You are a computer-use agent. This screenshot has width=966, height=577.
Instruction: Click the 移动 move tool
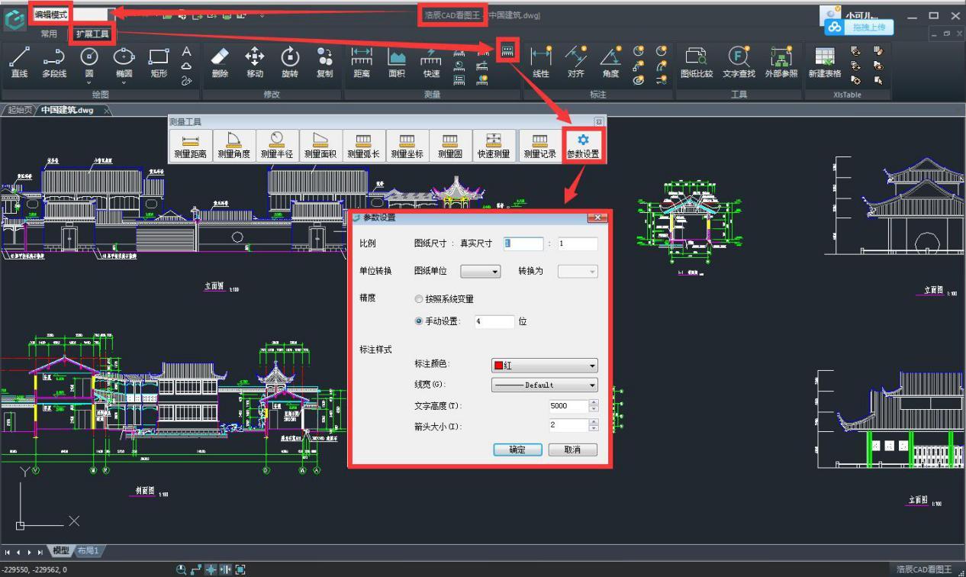[255, 62]
